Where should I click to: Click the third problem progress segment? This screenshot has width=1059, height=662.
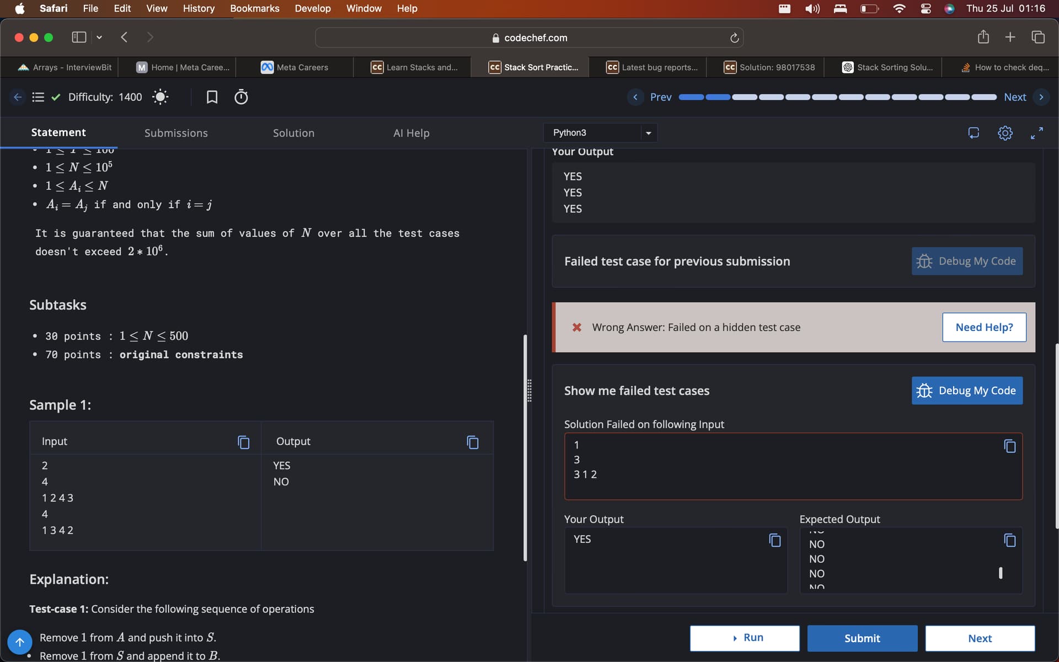click(x=745, y=97)
